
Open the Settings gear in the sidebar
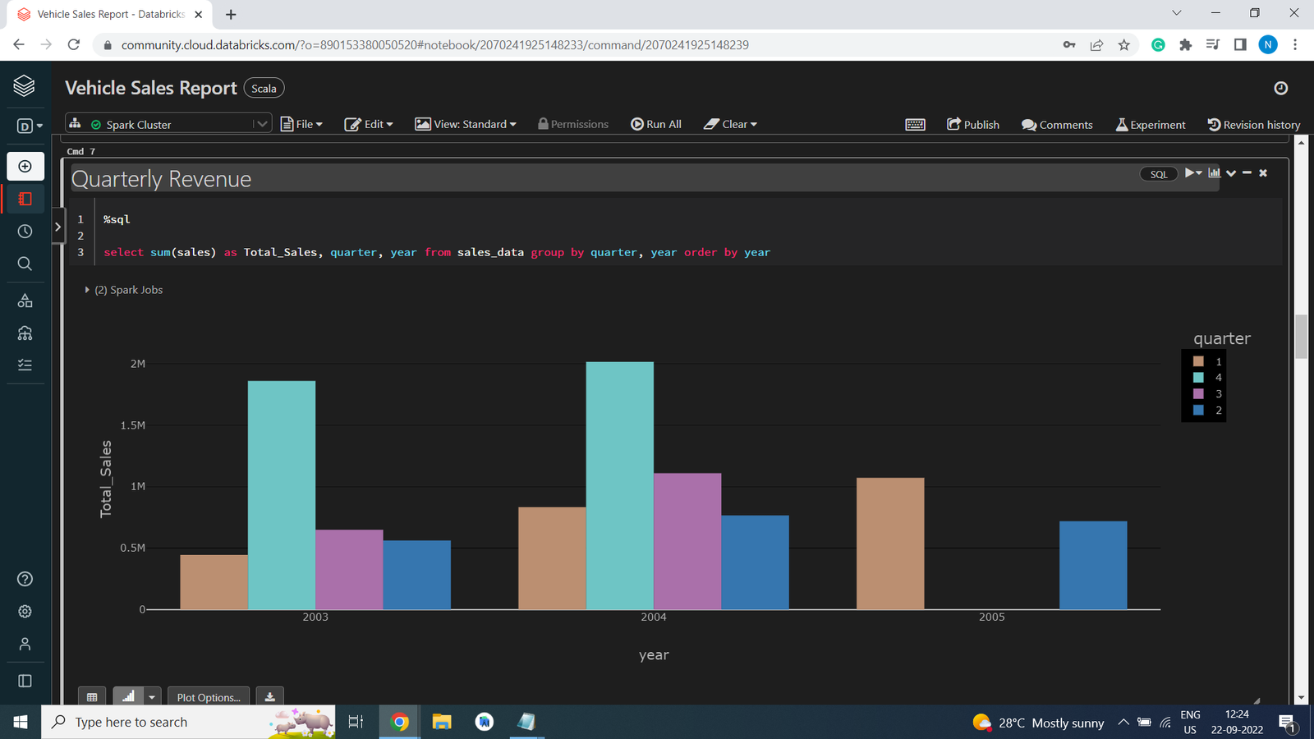click(x=25, y=611)
